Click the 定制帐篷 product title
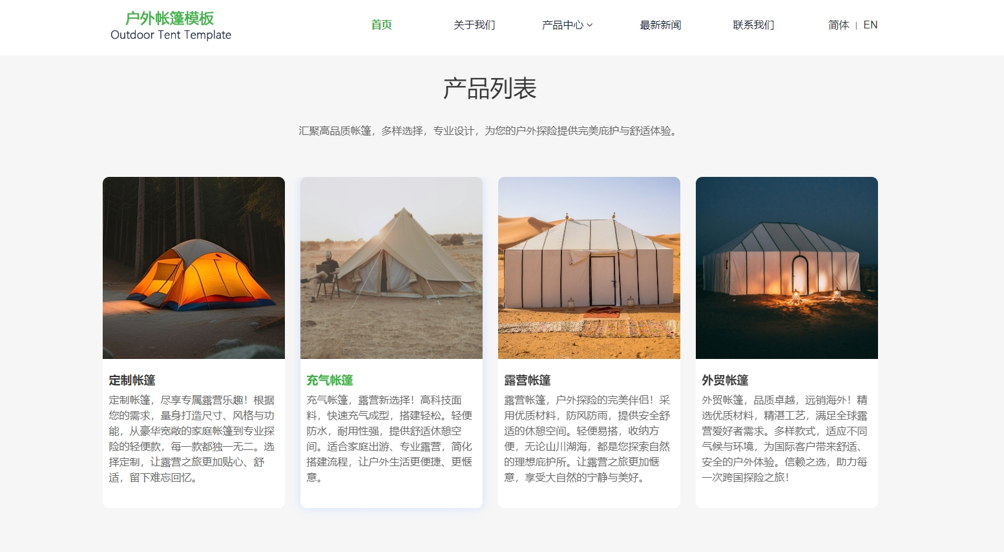This screenshot has height=552, width=1004. coord(132,380)
